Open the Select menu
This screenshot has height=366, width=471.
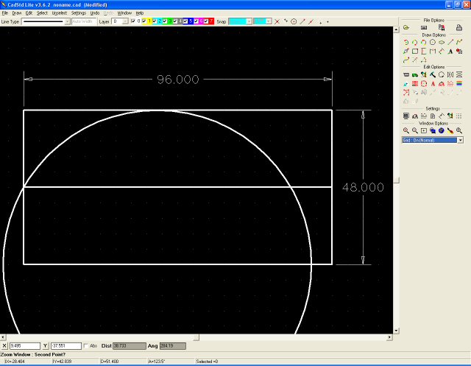[42, 13]
